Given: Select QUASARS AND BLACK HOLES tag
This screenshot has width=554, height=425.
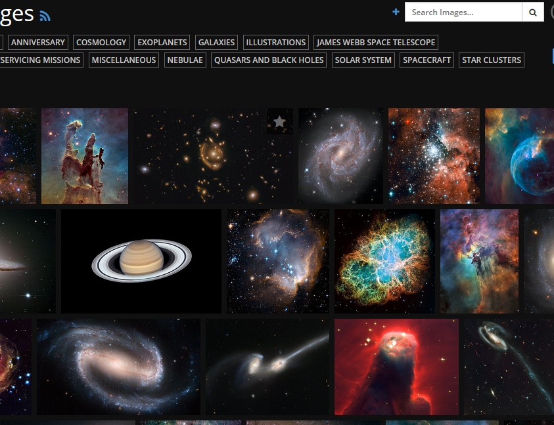Looking at the screenshot, I should coord(269,60).
